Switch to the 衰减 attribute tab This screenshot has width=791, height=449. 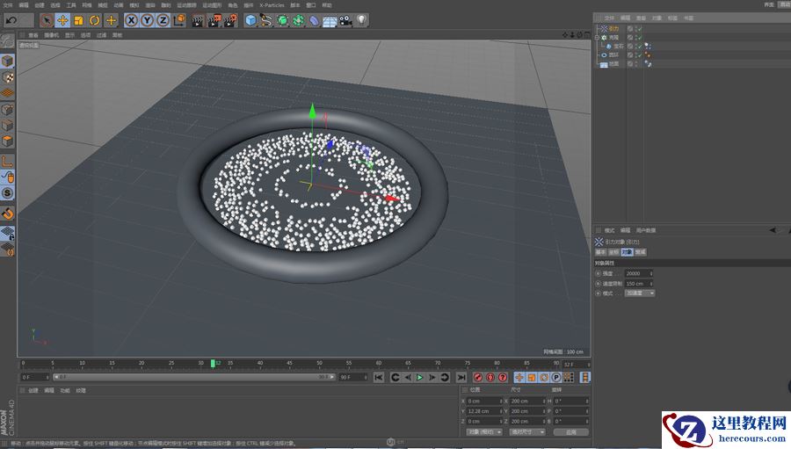(x=640, y=252)
